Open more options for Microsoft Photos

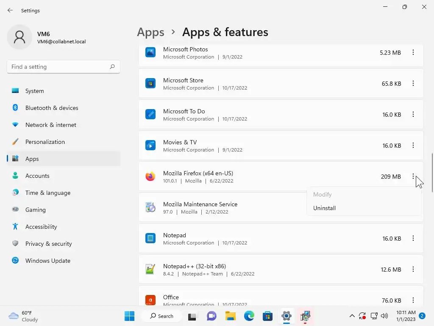[x=413, y=52]
